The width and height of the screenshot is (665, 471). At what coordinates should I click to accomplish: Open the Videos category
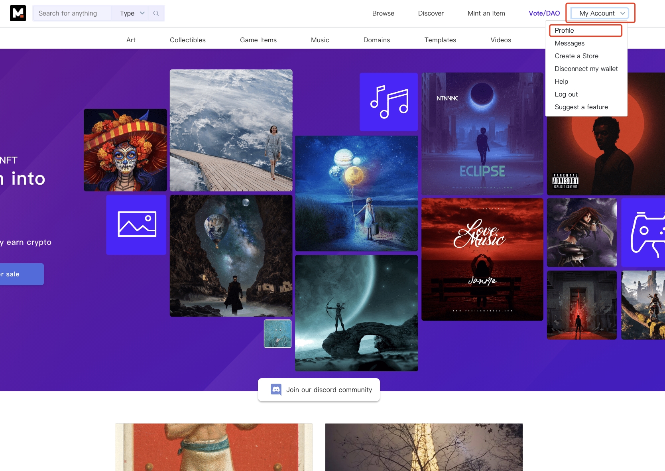(501, 40)
